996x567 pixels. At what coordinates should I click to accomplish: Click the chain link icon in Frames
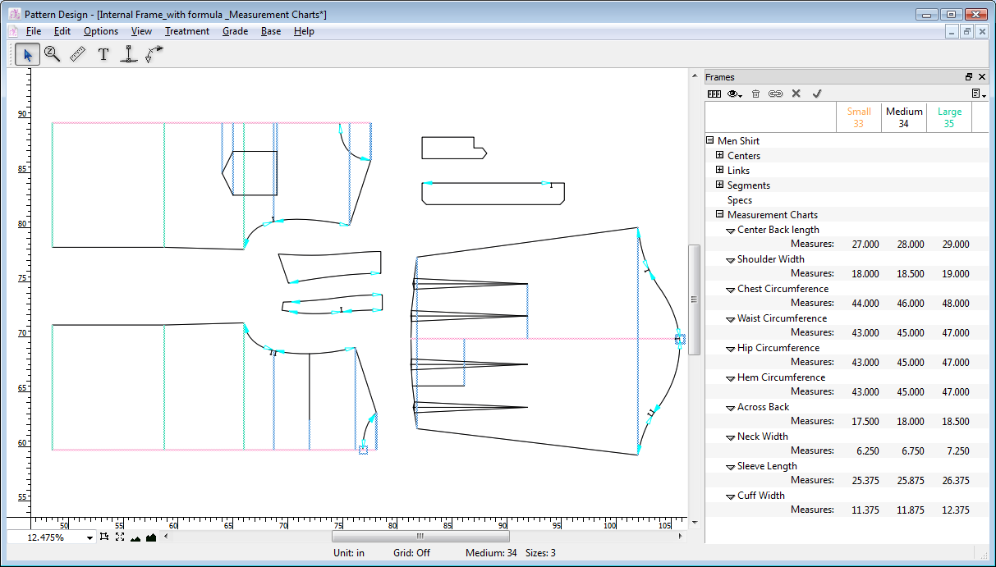point(775,94)
